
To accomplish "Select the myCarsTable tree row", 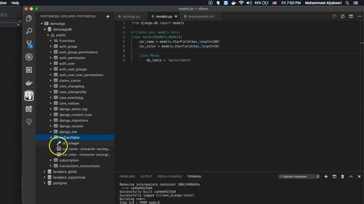I will [x=75, y=137].
